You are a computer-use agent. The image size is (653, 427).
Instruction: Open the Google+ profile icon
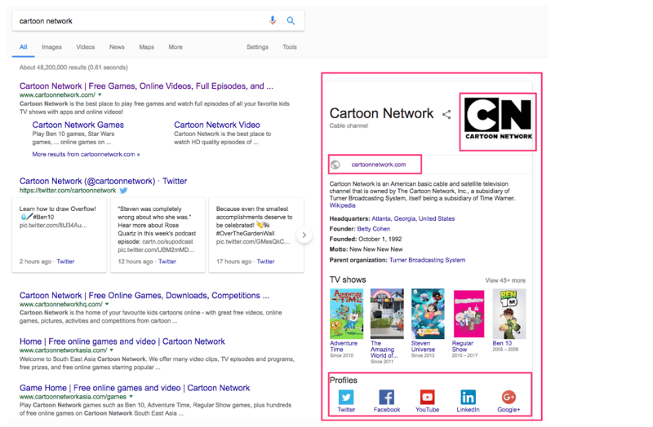click(509, 397)
